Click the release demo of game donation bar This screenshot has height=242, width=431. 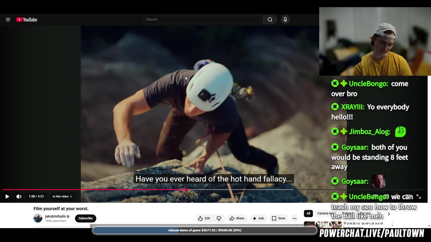coord(205,230)
